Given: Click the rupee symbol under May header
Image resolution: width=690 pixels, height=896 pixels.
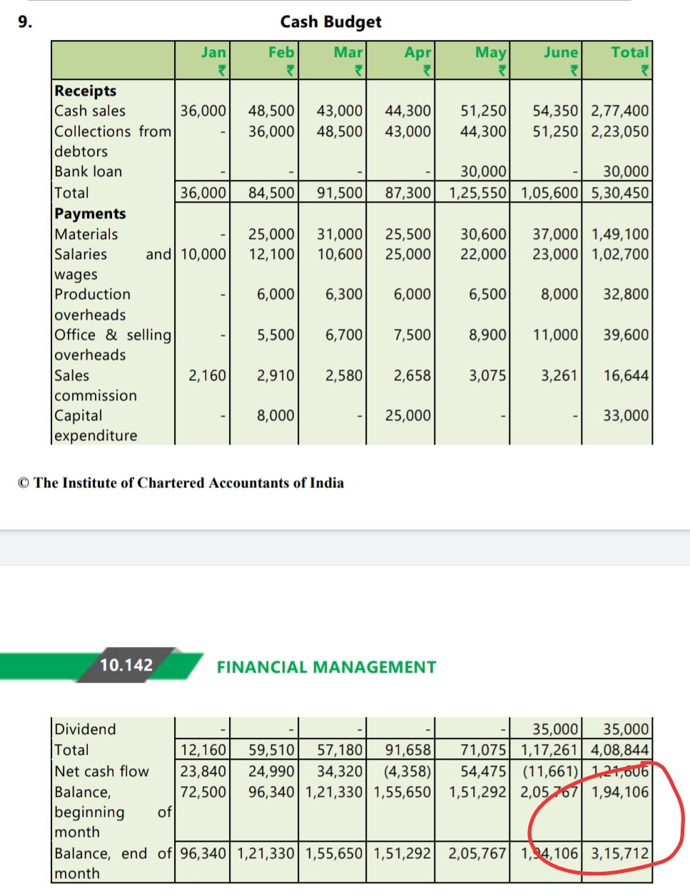Looking at the screenshot, I should pyautogui.click(x=502, y=71).
